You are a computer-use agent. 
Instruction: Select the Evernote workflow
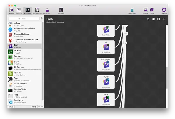click(x=24, y=57)
